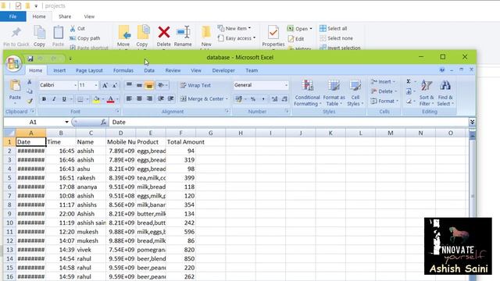Click Insert in the Cells group
500x281 pixels.
point(383,81)
